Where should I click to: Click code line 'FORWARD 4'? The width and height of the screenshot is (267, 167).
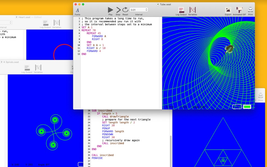[94, 51]
